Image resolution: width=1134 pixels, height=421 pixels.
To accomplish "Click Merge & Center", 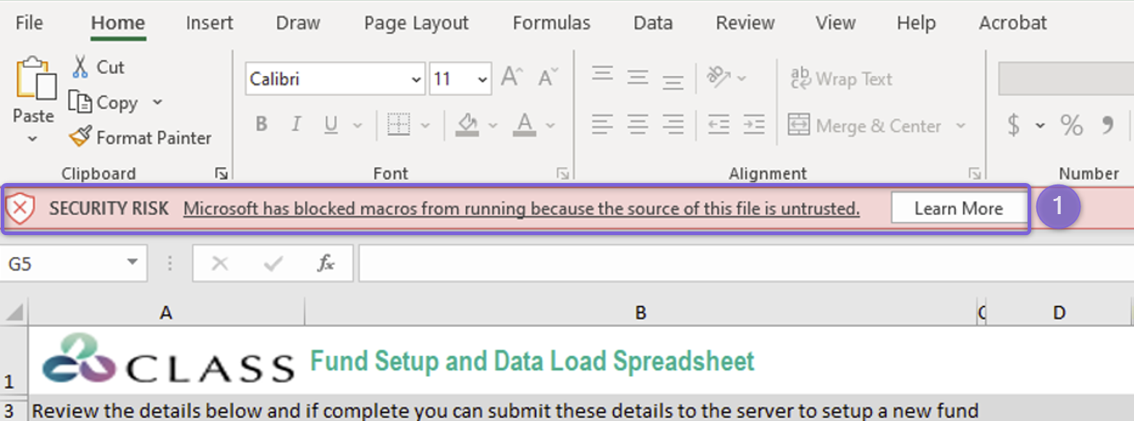I will tap(864, 125).
